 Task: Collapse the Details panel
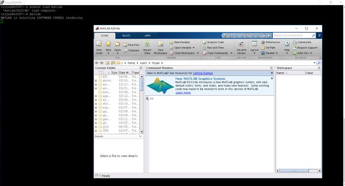pyautogui.click(x=141, y=136)
